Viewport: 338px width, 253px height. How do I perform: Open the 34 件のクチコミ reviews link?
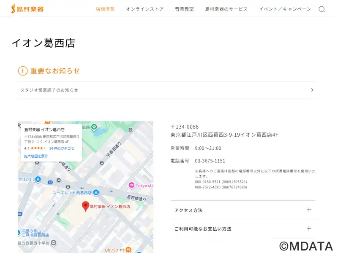(x=61, y=148)
